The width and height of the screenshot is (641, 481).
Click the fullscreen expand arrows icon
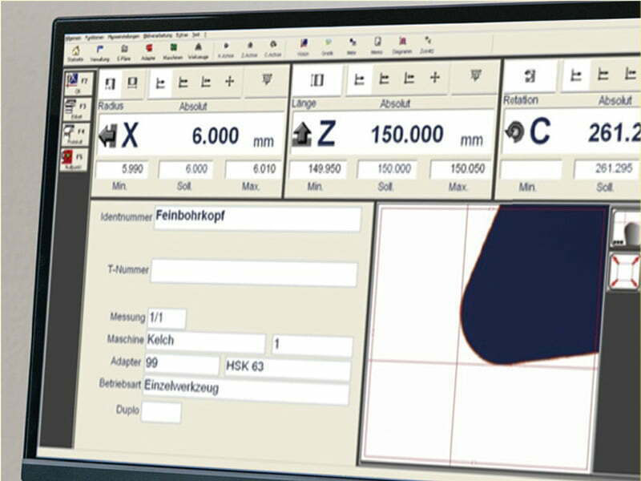coord(625,271)
